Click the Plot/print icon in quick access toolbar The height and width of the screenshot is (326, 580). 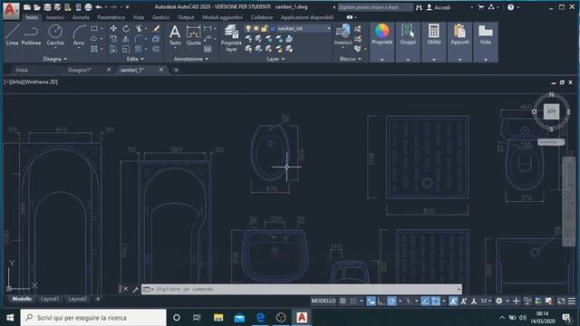point(88,7)
